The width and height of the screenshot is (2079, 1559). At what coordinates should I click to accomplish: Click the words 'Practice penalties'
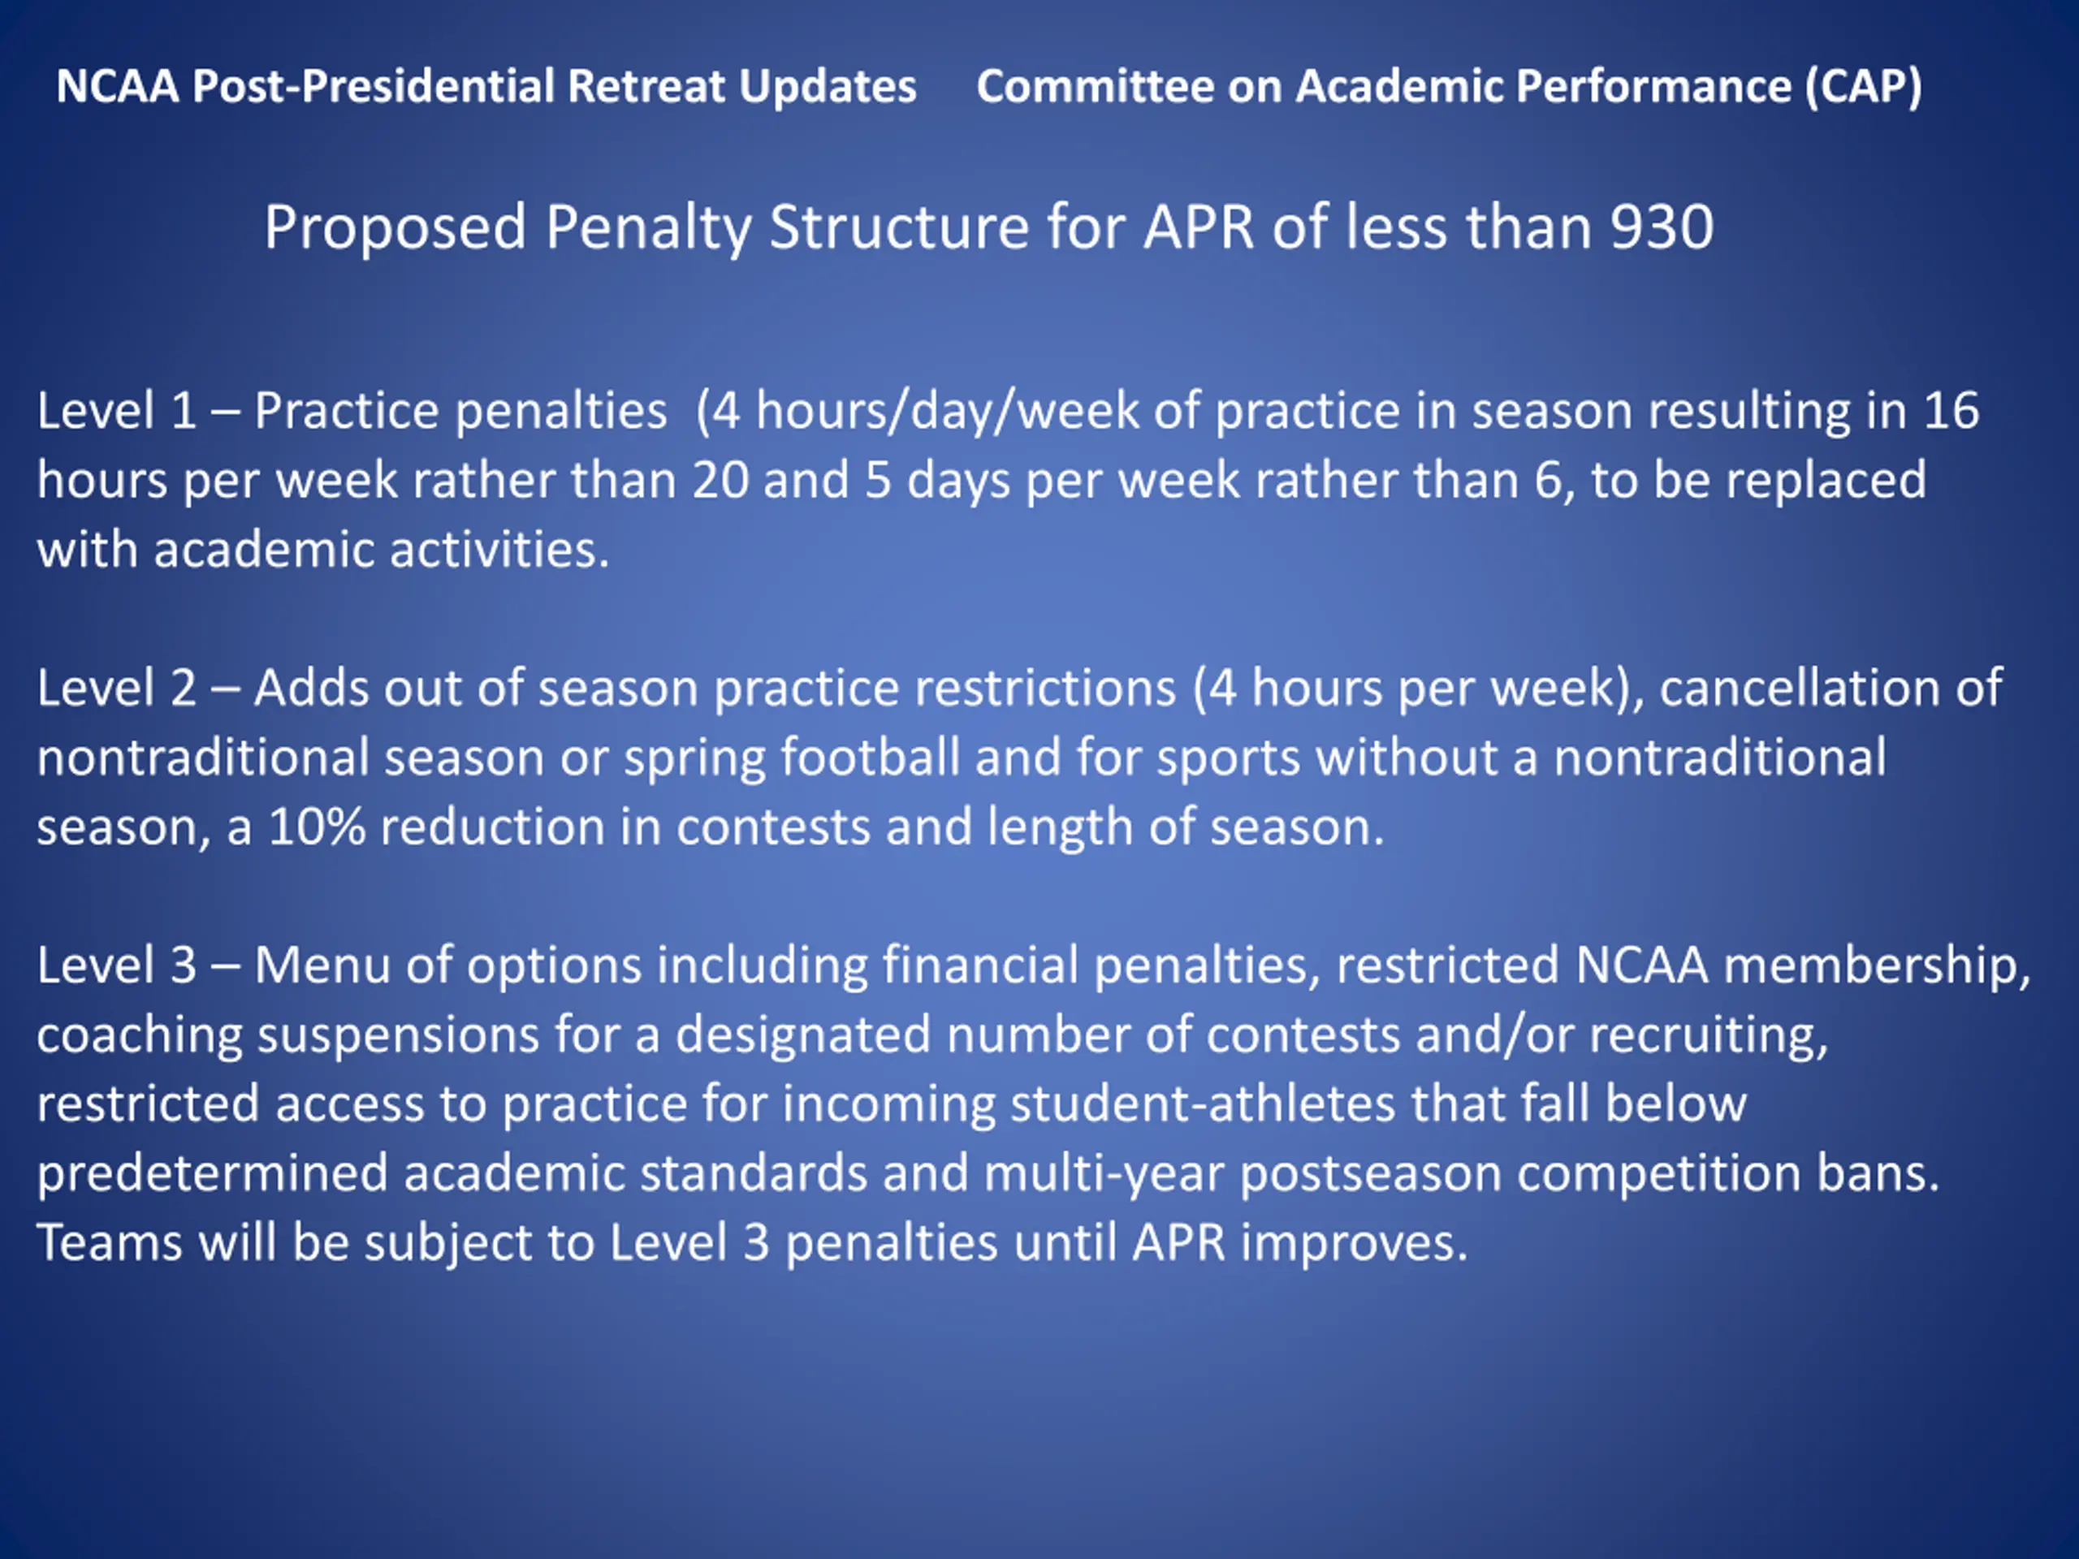[x=460, y=412]
